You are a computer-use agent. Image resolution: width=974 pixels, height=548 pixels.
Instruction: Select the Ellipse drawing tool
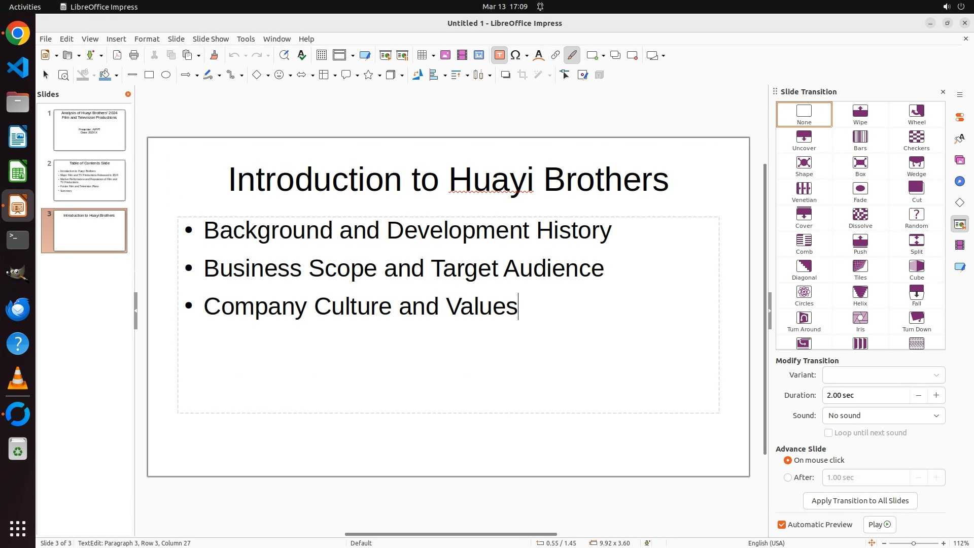[166, 75]
